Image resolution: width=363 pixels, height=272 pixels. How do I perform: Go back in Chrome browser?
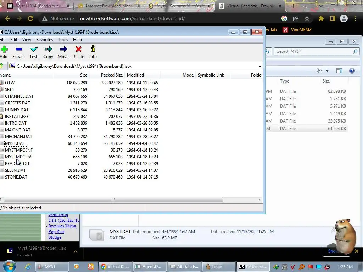point(8,18)
